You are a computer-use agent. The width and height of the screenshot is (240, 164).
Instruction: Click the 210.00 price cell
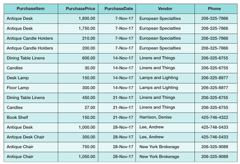[89, 38]
